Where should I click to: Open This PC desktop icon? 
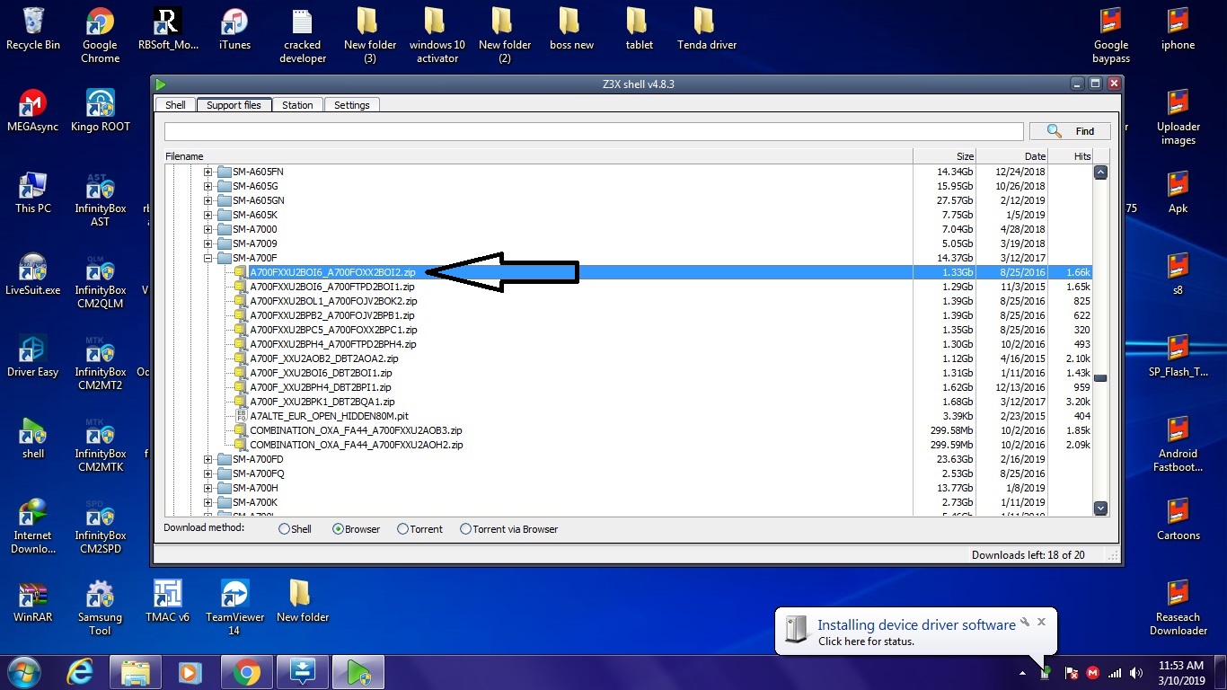pos(33,192)
